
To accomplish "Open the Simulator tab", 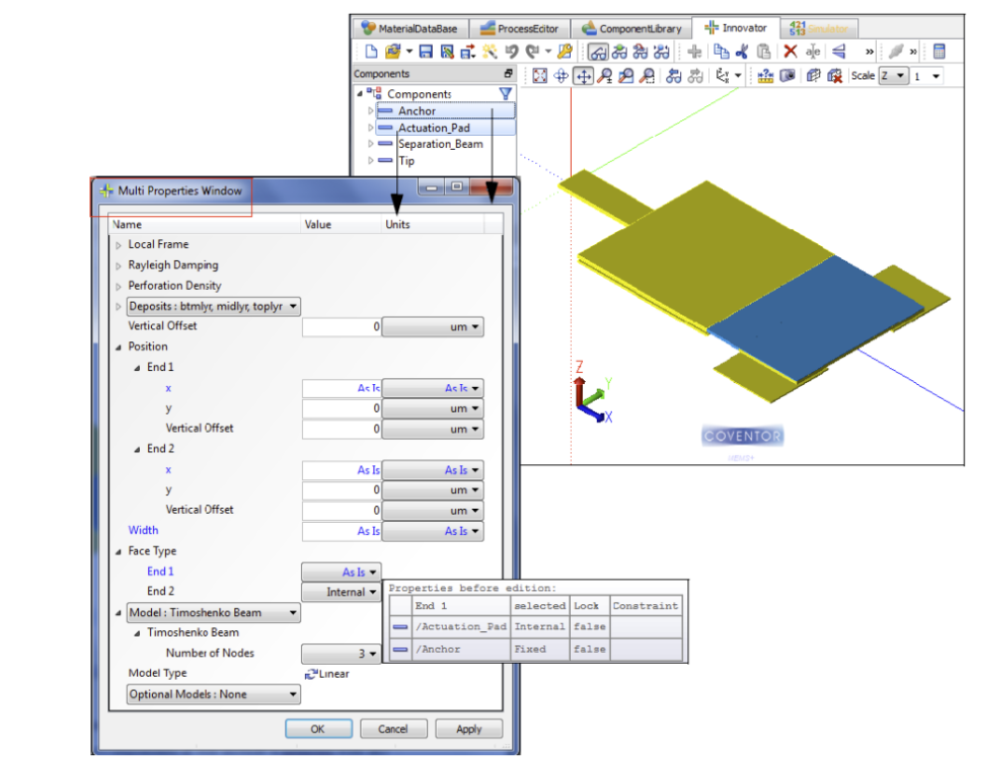I will (818, 29).
